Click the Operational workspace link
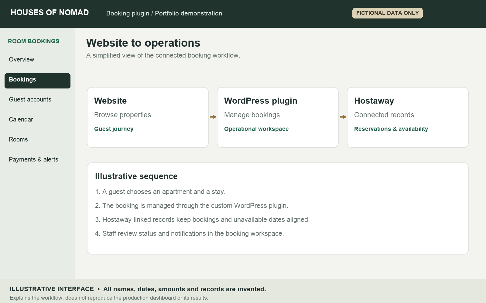Screen dimensions: 486x303 (x=256, y=129)
